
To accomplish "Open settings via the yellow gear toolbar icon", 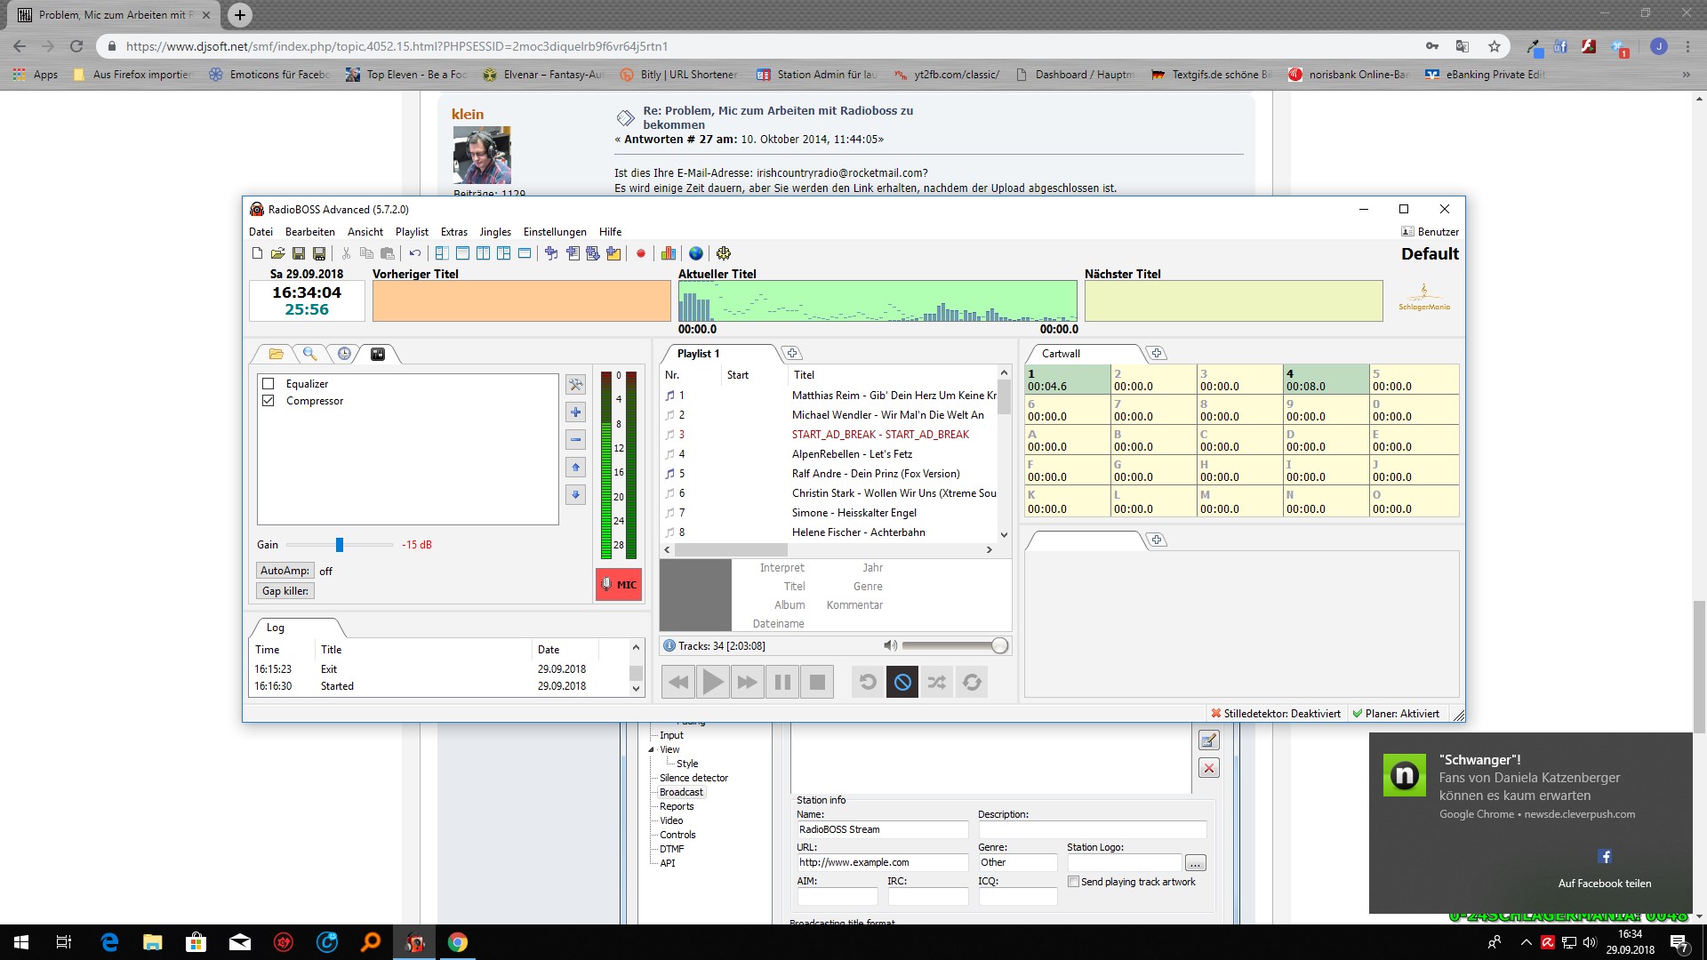I will tap(724, 254).
